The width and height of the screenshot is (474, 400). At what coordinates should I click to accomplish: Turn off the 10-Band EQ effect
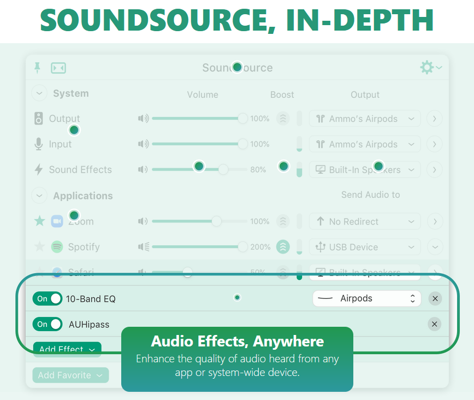(48, 299)
